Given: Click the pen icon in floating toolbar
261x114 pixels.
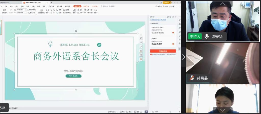Looking at the screenshot, I should click(x=141, y=46).
